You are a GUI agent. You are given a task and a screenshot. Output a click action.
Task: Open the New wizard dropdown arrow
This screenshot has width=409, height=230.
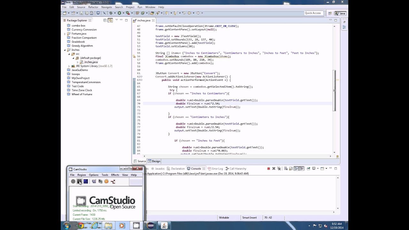click(68, 13)
